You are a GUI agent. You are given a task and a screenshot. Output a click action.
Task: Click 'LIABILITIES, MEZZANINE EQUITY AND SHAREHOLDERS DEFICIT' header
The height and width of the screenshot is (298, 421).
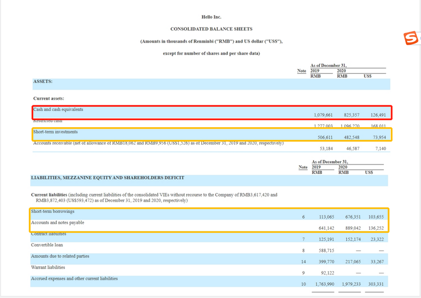coord(108,178)
